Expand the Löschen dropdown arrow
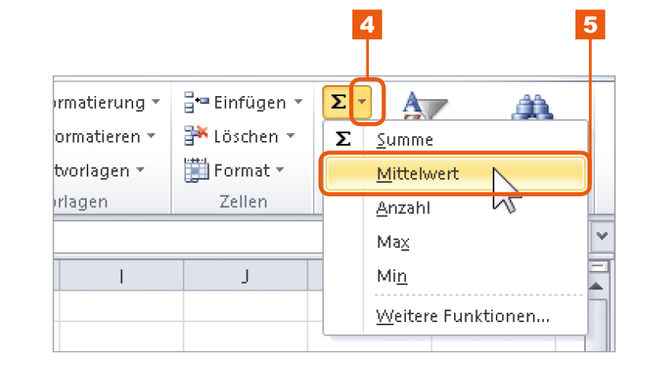The height and width of the screenshot is (367, 670). coord(291,135)
